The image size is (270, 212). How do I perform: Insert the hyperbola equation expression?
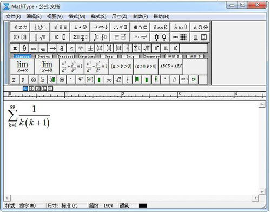tap(96, 66)
